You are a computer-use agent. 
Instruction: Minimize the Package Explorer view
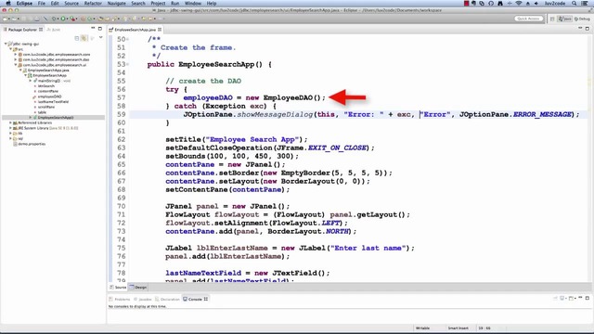pos(93,29)
